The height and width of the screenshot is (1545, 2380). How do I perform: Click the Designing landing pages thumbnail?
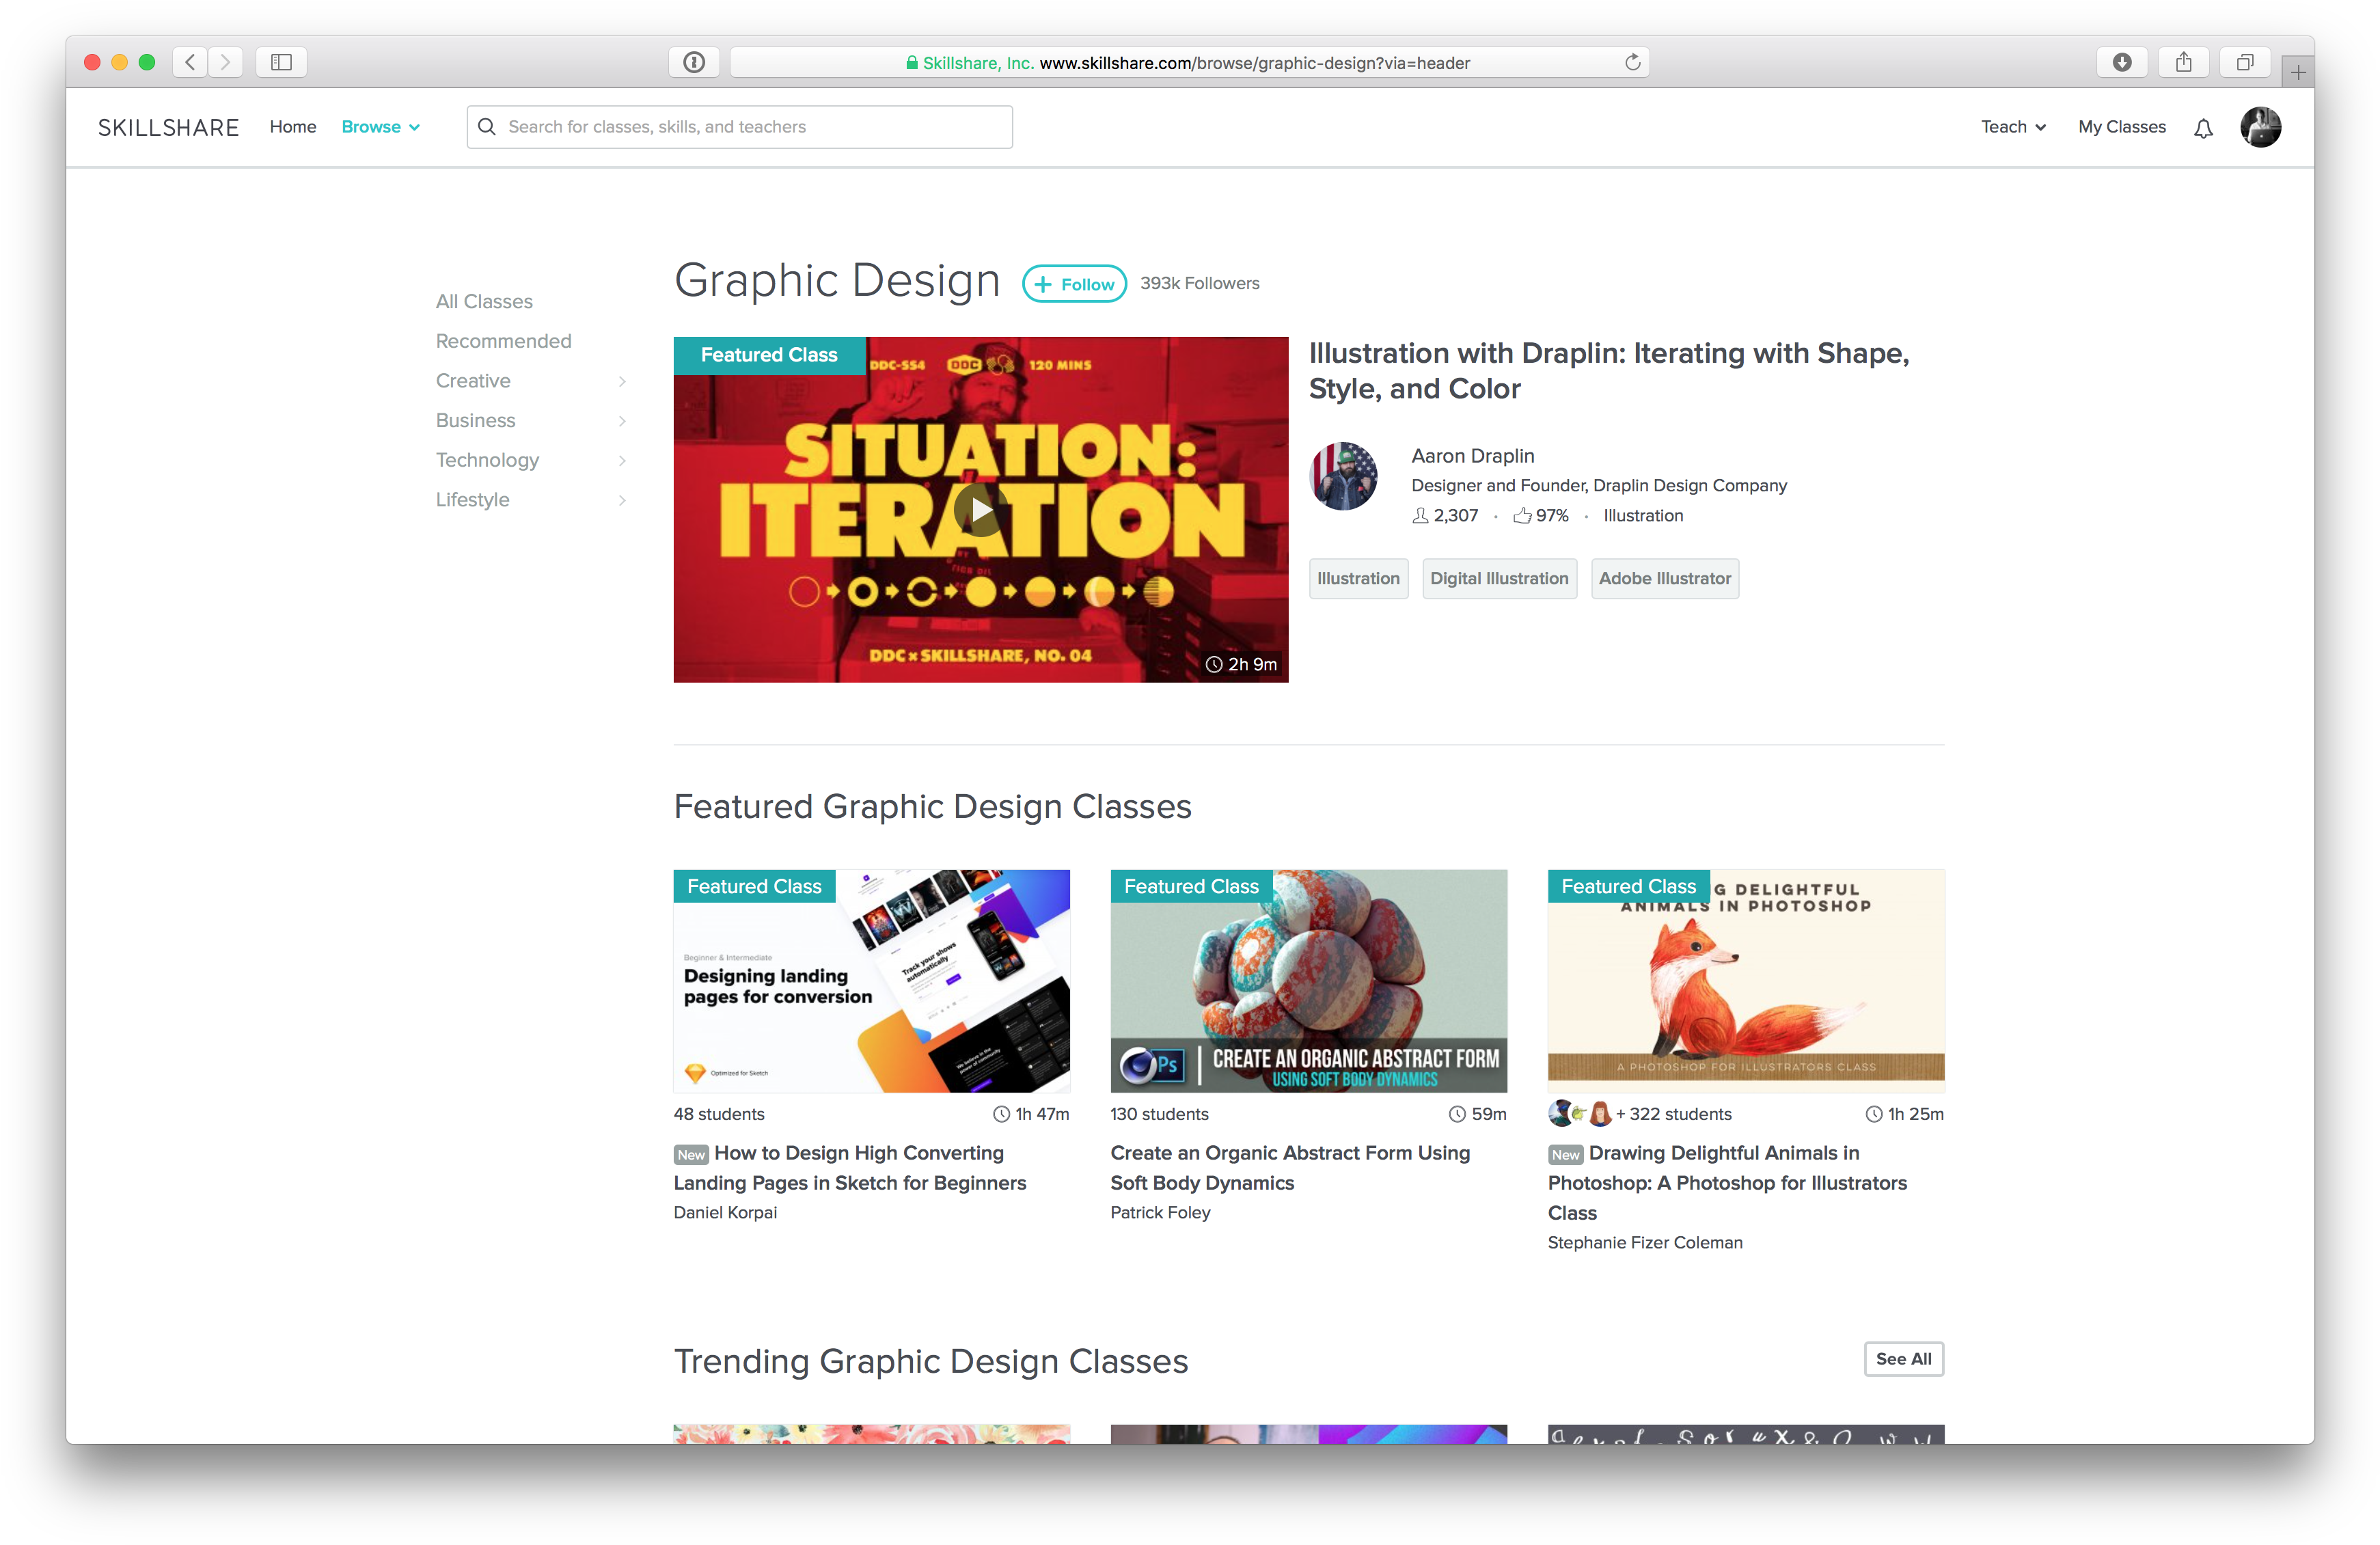click(x=871, y=981)
